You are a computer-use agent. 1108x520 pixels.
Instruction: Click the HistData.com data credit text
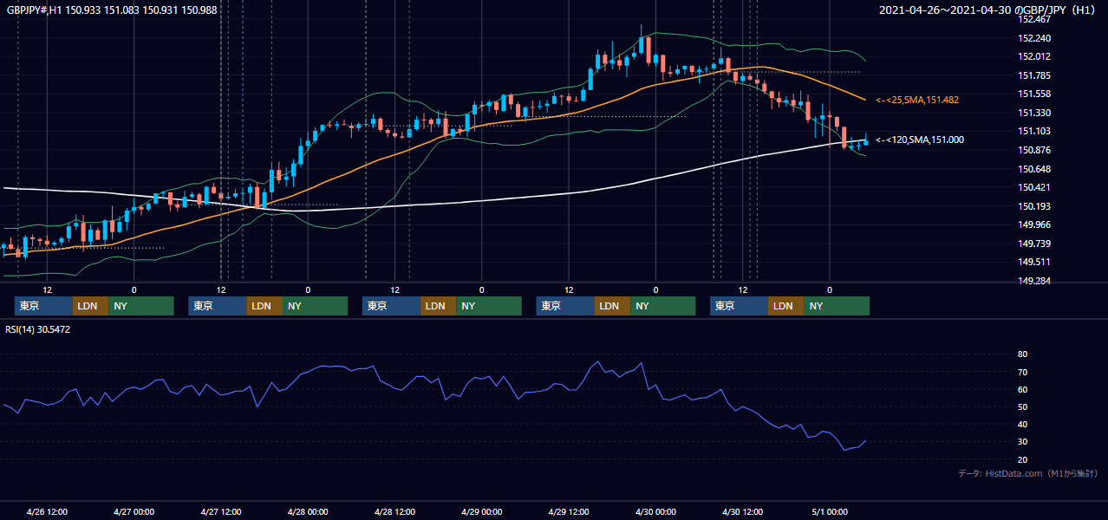pos(1028,473)
